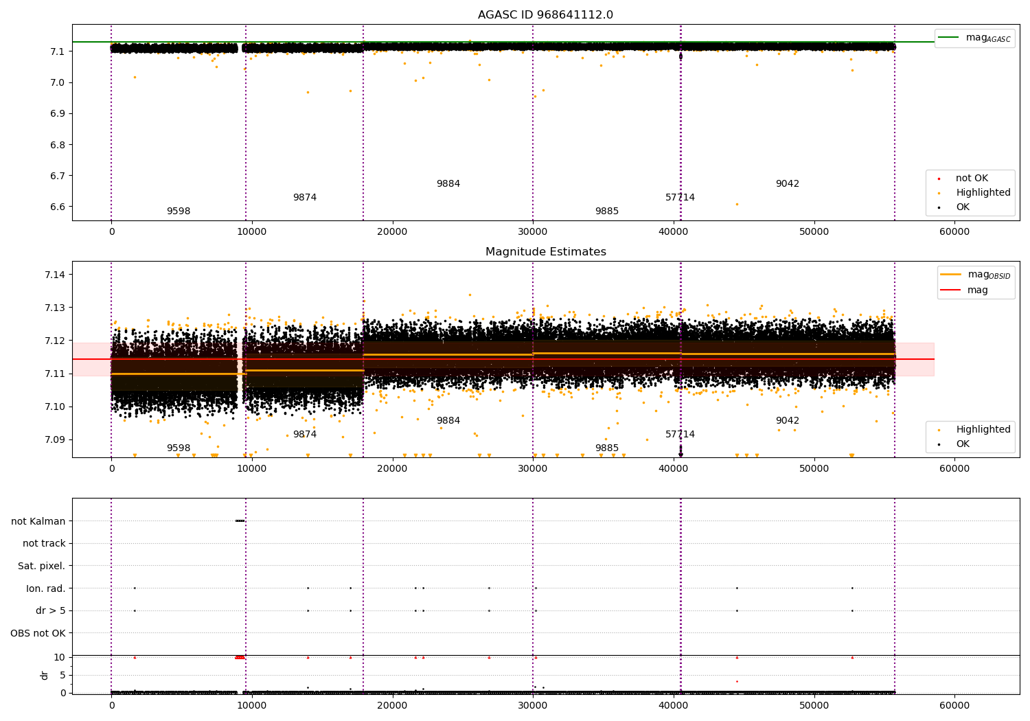Select the 'Sat. pixel.' axis label
1030x721 pixels.
pos(42,566)
